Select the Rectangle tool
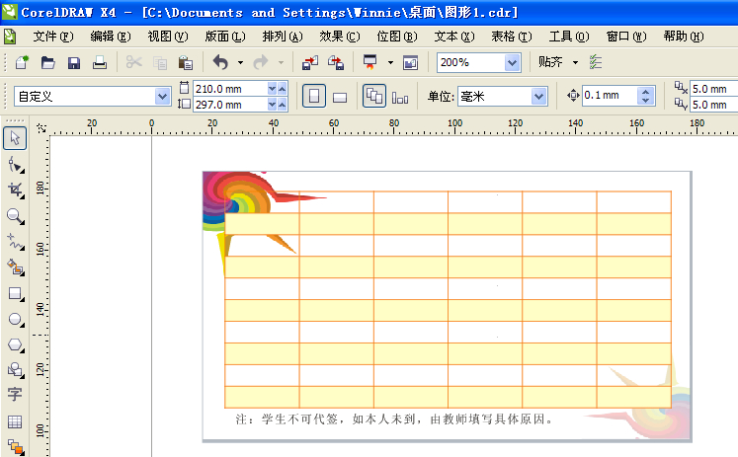The width and height of the screenshot is (738, 457). 15,294
